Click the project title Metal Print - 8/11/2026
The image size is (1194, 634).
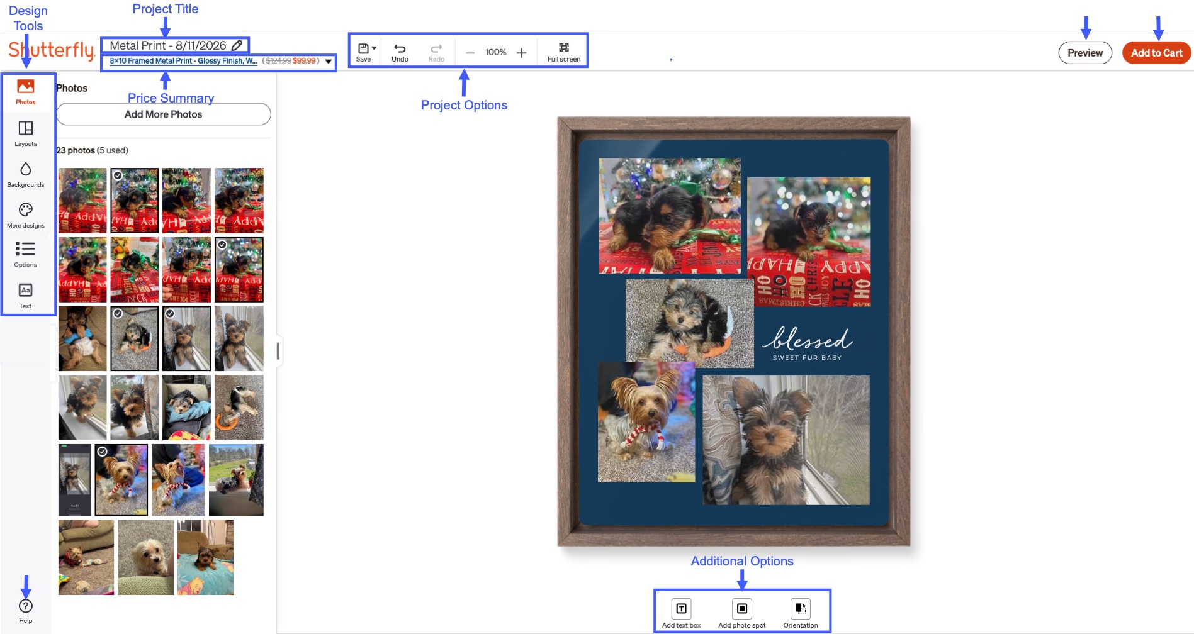pos(168,45)
